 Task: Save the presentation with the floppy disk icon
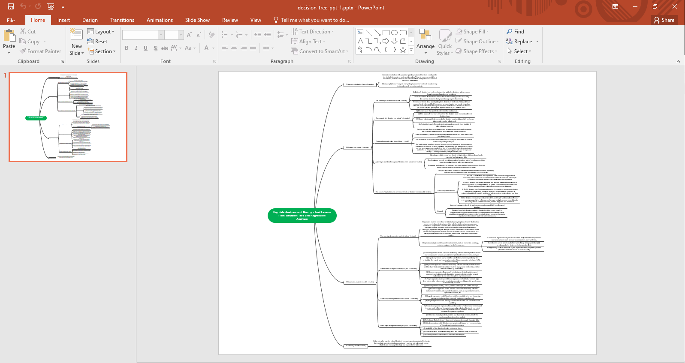pos(11,6)
